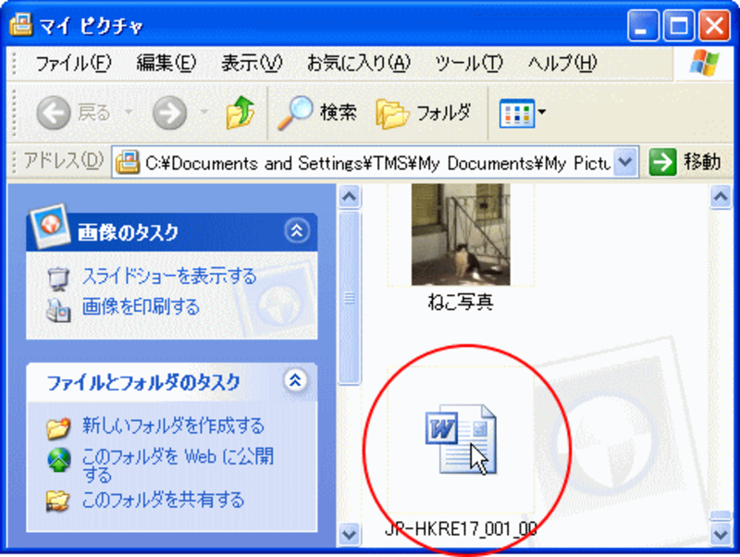Close the マイ ピクチャ window
Screen dimensions: 740x557
[714, 25]
